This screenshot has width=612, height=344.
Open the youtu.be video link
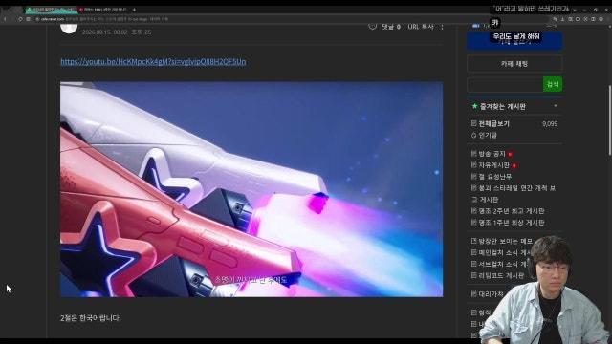pyautogui.click(x=153, y=61)
